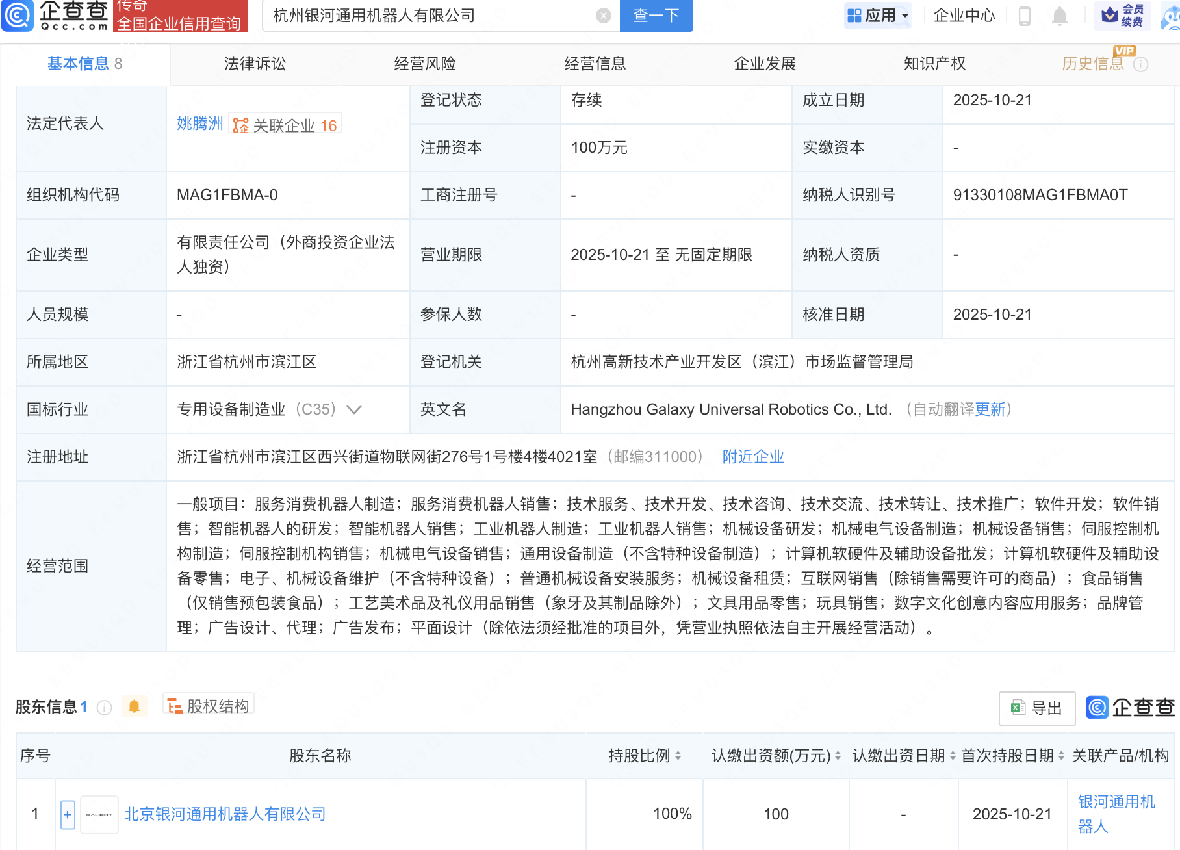This screenshot has width=1180, height=850.
Task: Click the info icon beside 股东信息
Action: 104,707
